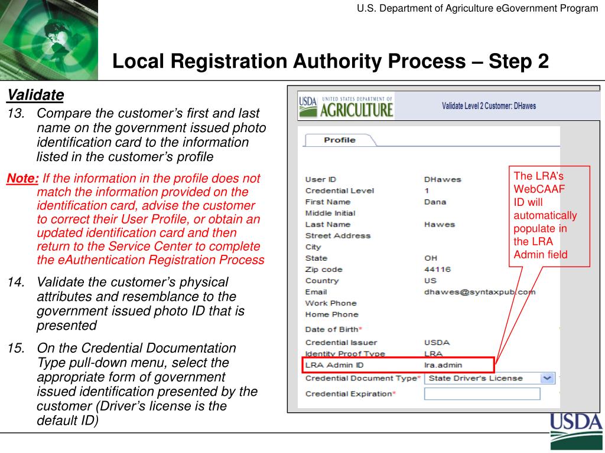Click the U.S. Department of Agriculture eGovernment Program header
Image resolution: width=605 pixels, height=453 pixels.
coord(477,8)
